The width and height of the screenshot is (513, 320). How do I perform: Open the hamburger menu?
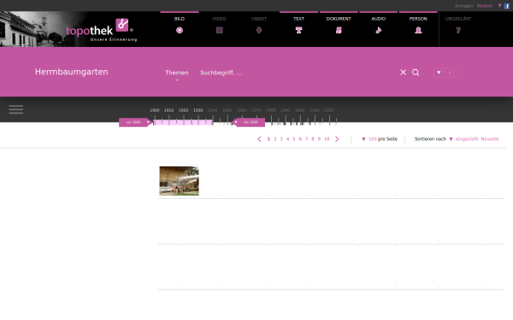pyautogui.click(x=16, y=109)
